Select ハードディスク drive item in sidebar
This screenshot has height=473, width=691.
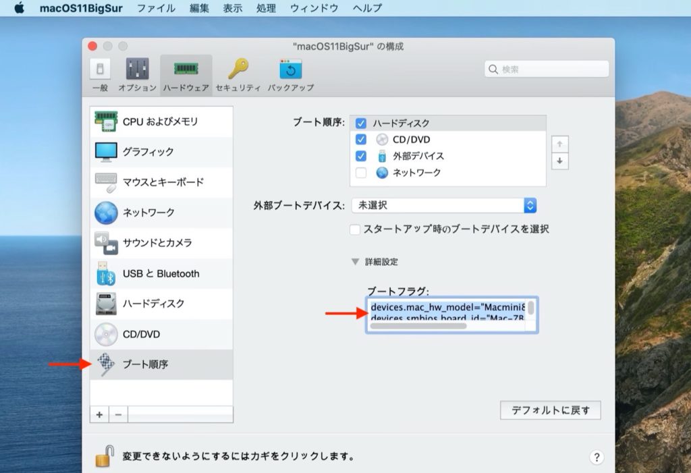(161, 304)
